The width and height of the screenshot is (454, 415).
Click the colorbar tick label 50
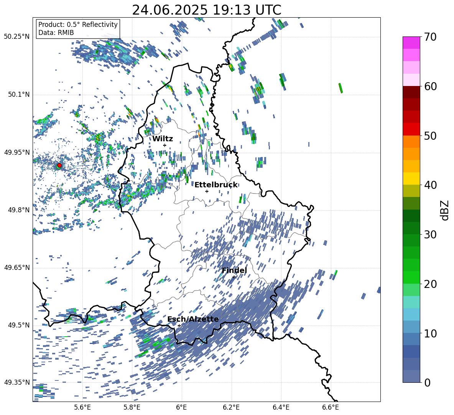(x=430, y=136)
